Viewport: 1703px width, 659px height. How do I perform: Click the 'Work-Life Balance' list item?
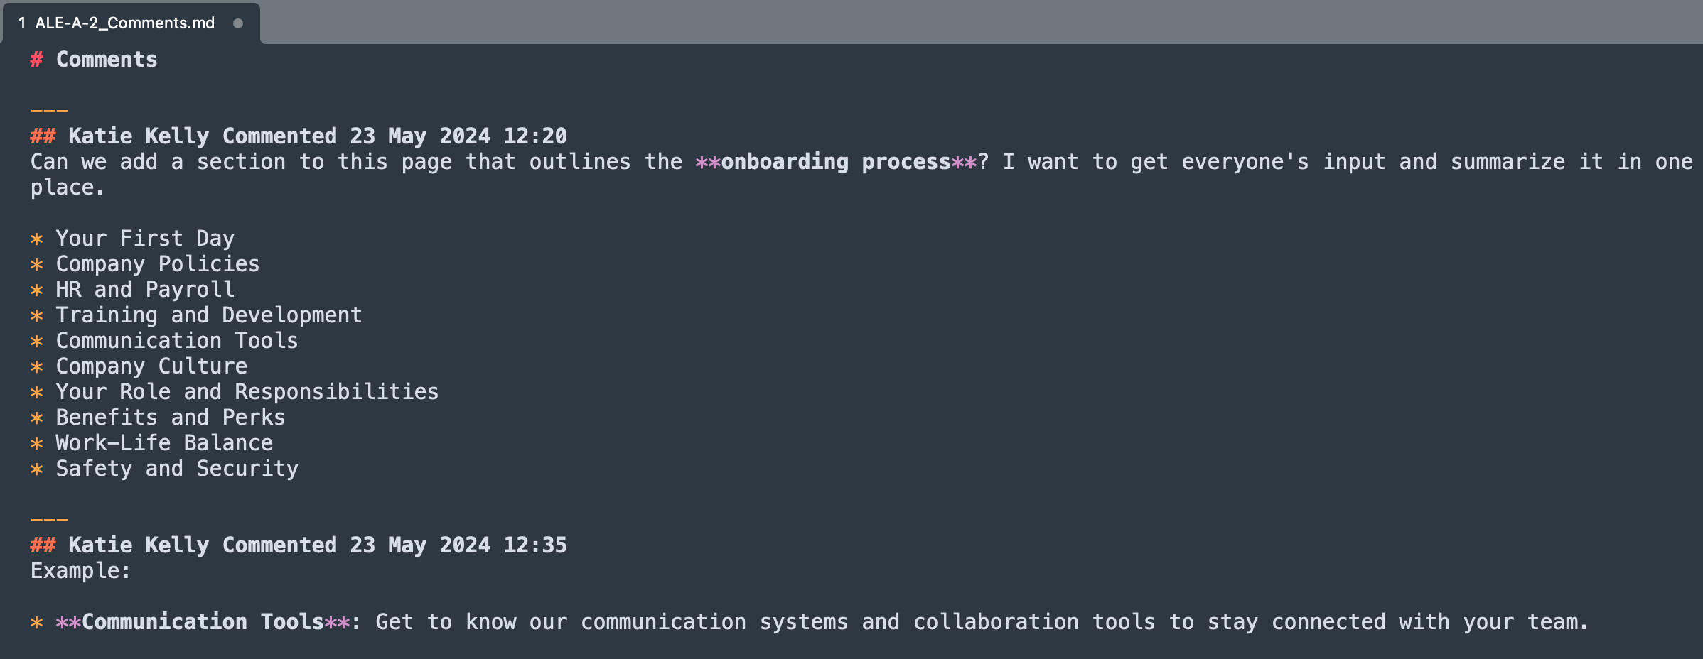click(x=164, y=443)
